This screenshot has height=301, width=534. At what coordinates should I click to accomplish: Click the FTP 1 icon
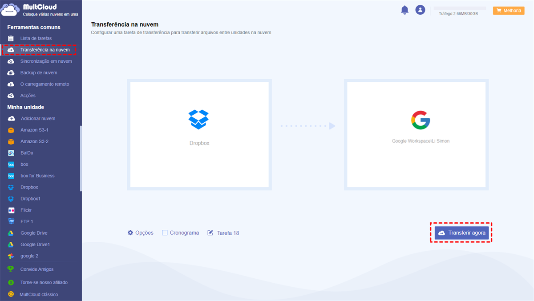tap(11, 221)
